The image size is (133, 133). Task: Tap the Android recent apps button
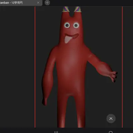tap(56, 132)
